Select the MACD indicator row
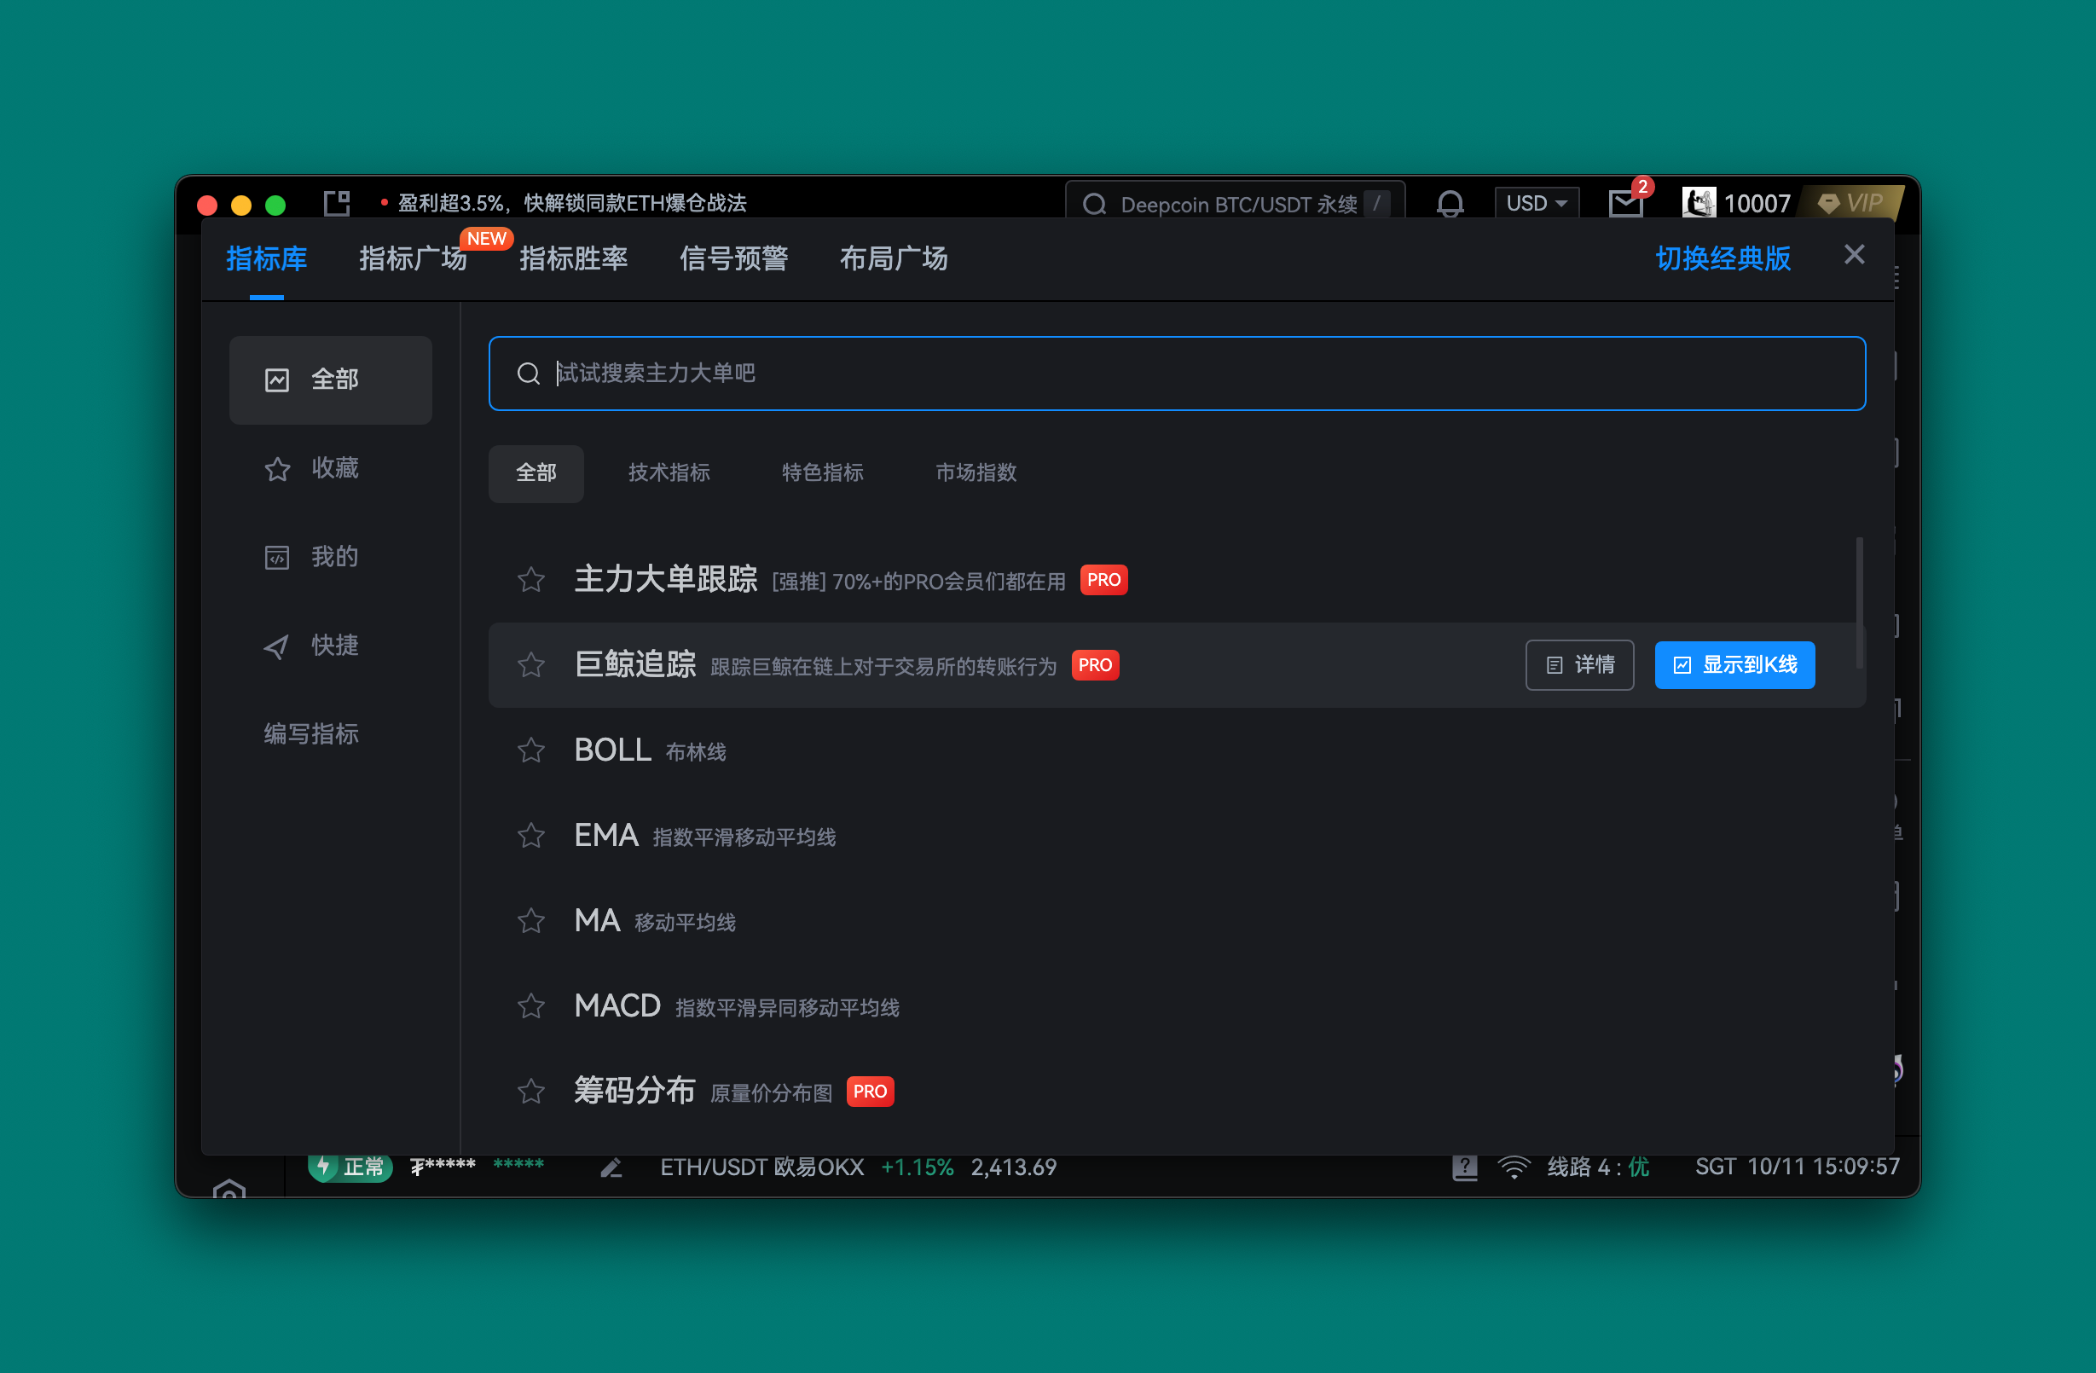The image size is (2096, 1373). click(x=1178, y=1006)
